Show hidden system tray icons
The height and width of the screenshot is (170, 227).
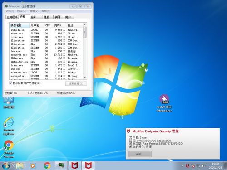(182, 166)
